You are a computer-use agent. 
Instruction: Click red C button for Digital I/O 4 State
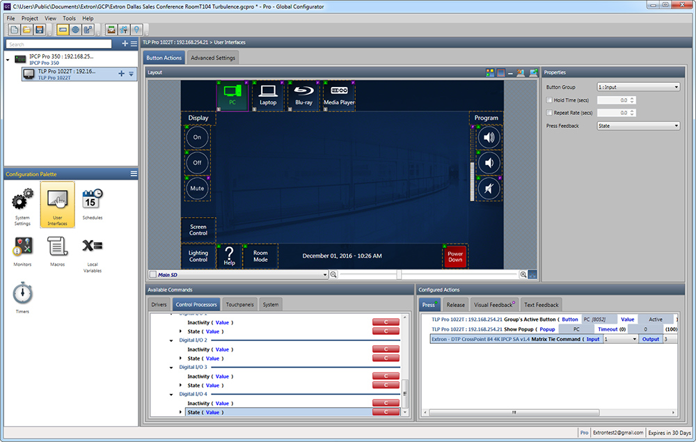pyautogui.click(x=386, y=412)
